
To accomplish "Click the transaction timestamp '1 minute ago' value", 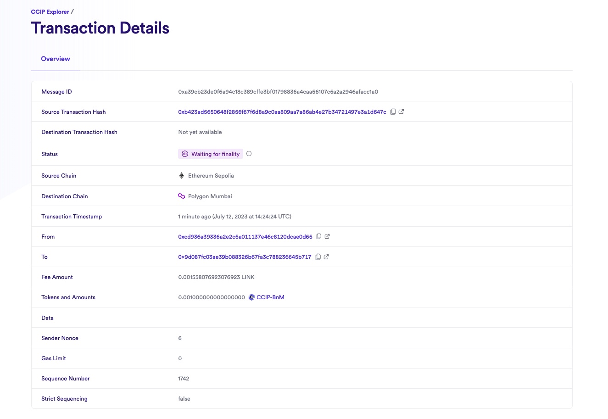I will (x=234, y=216).
